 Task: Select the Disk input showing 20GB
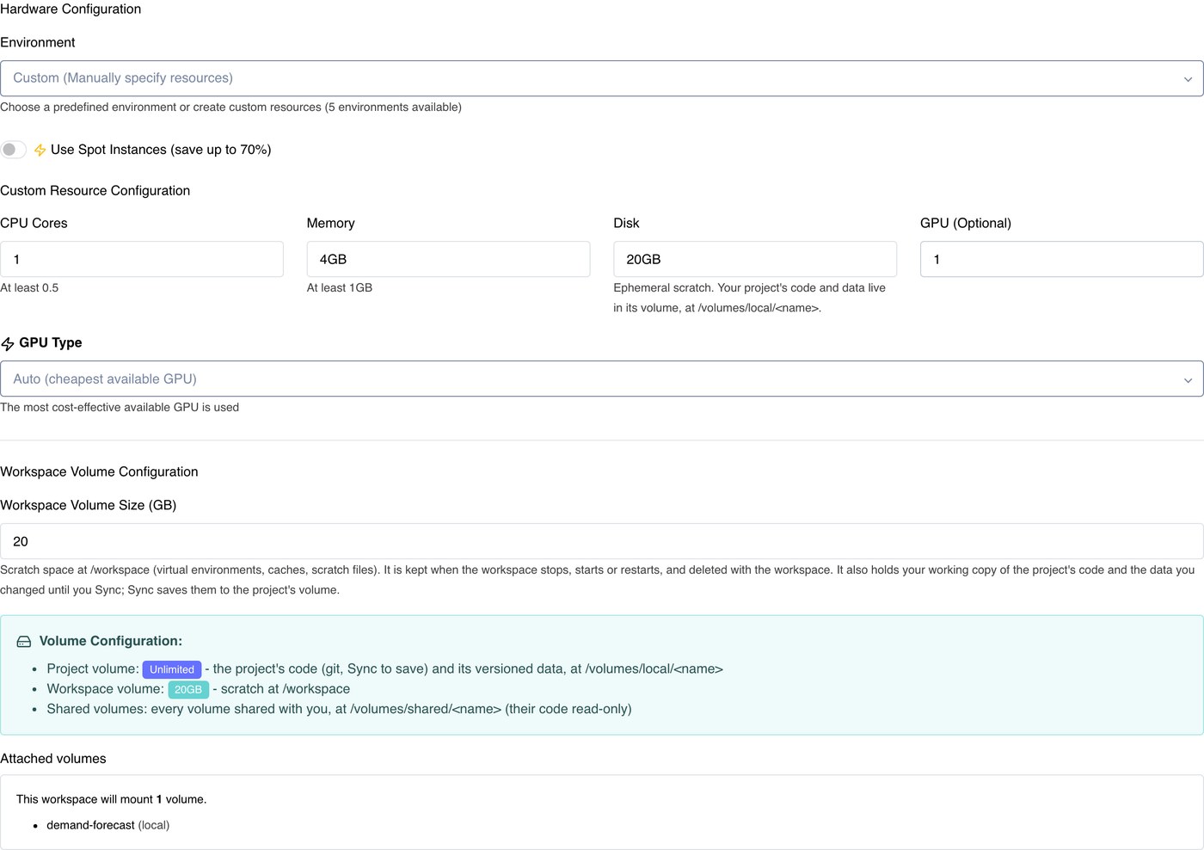(x=755, y=259)
